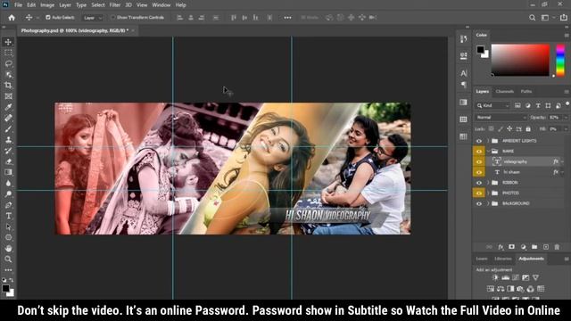The height and width of the screenshot is (321, 571).
Task: Open the Window menu
Action: pyautogui.click(x=161, y=5)
